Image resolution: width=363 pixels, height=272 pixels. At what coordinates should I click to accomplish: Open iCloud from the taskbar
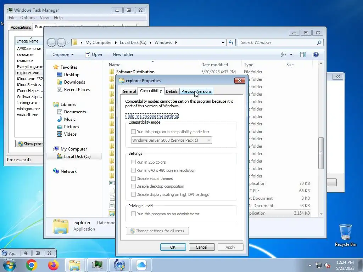click(x=141, y=265)
